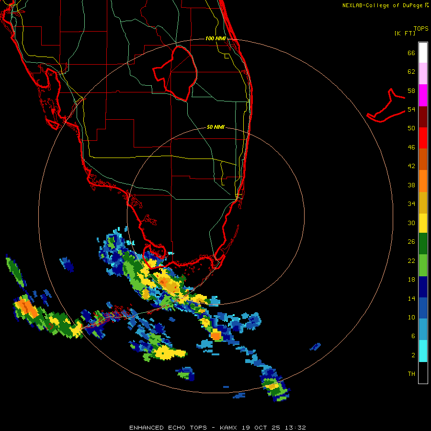Image resolution: width=431 pixels, height=431 pixels.
Task: Click the 'KAMX' radar station identifier
Action: [x=229, y=428]
